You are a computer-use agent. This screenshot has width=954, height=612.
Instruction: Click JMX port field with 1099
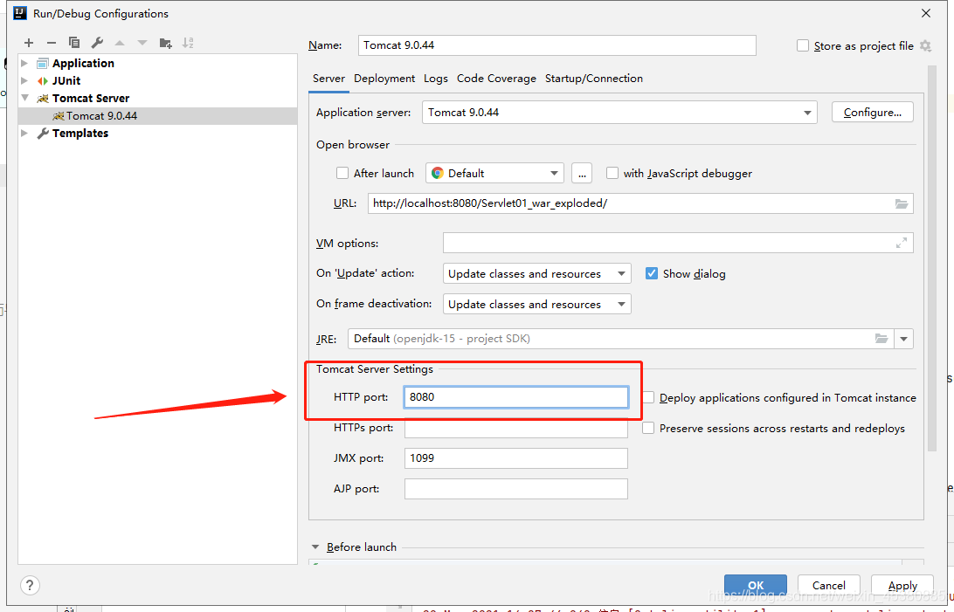click(516, 458)
